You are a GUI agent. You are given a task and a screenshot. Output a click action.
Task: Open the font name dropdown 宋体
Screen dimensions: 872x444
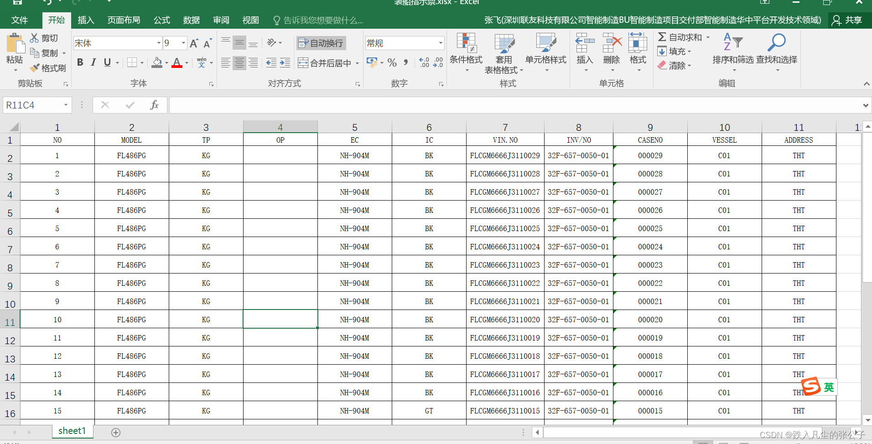click(159, 43)
